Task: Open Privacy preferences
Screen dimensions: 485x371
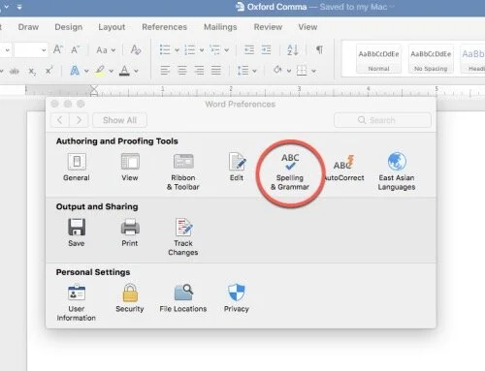Action: coord(237,298)
